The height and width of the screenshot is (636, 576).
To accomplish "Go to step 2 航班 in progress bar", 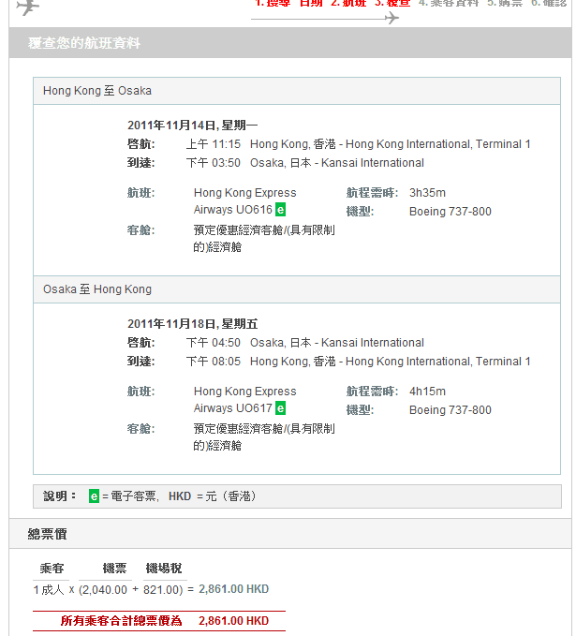I will [348, 4].
